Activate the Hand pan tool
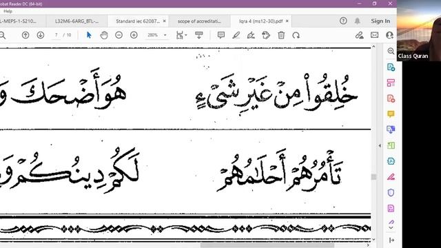 coord(104,35)
